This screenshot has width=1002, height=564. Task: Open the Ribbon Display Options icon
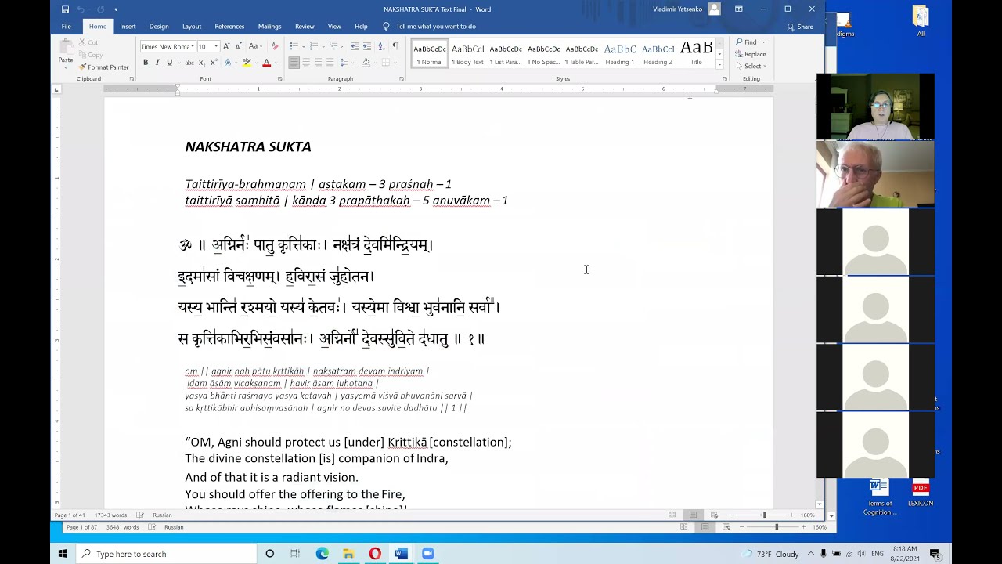738,9
